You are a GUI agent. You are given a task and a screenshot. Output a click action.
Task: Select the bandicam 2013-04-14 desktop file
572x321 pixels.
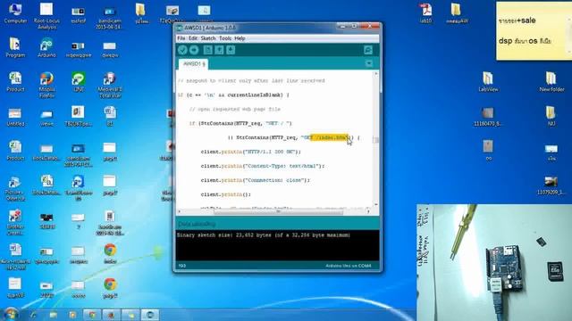coord(109,18)
